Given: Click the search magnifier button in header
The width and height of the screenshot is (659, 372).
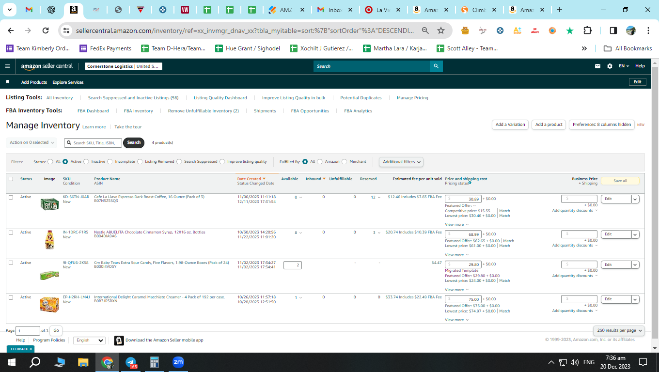Looking at the screenshot, I should point(436,66).
